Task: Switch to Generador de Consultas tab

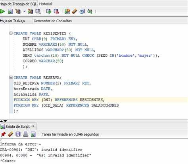Action: pos(53,21)
